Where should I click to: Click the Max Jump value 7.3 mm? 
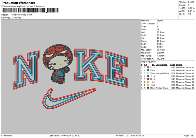click(160, 56)
